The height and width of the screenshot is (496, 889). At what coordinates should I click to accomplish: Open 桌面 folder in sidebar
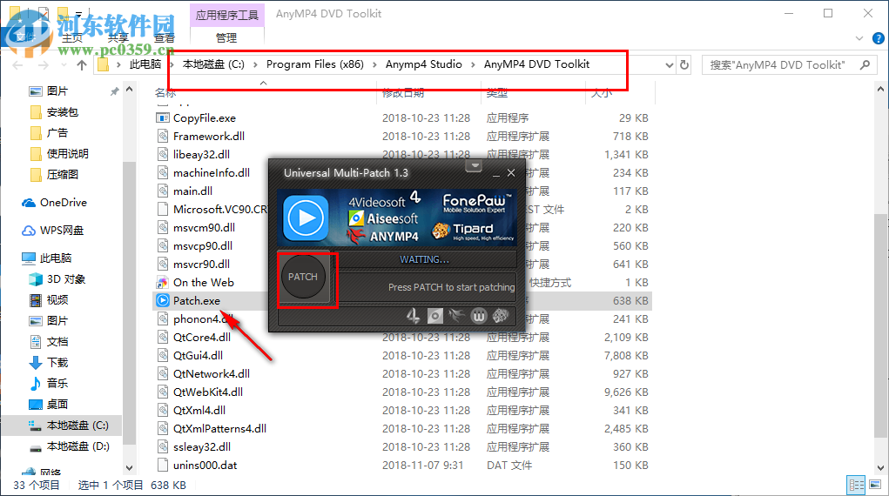57,404
